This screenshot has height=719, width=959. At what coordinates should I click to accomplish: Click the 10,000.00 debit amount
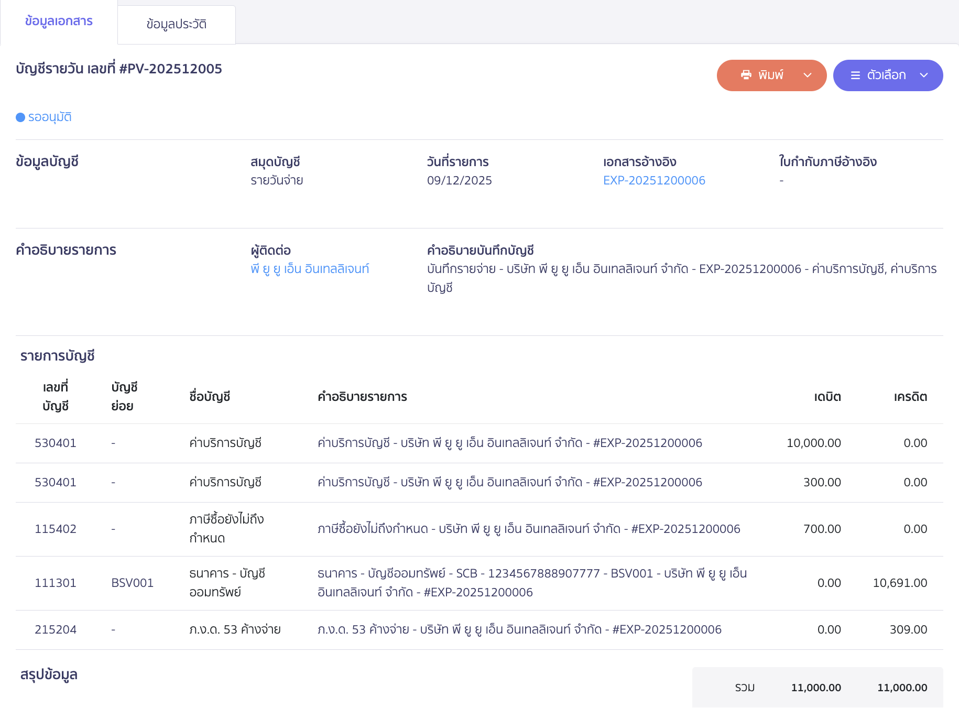point(813,443)
